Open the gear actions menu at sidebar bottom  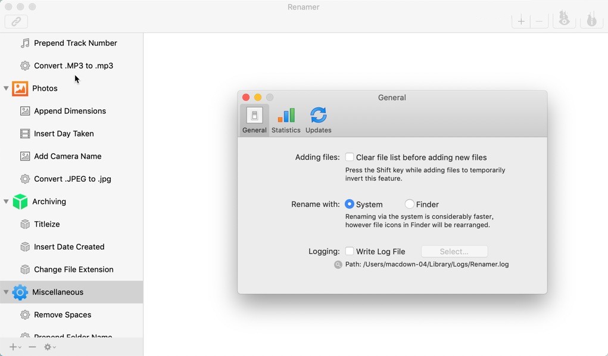point(49,347)
